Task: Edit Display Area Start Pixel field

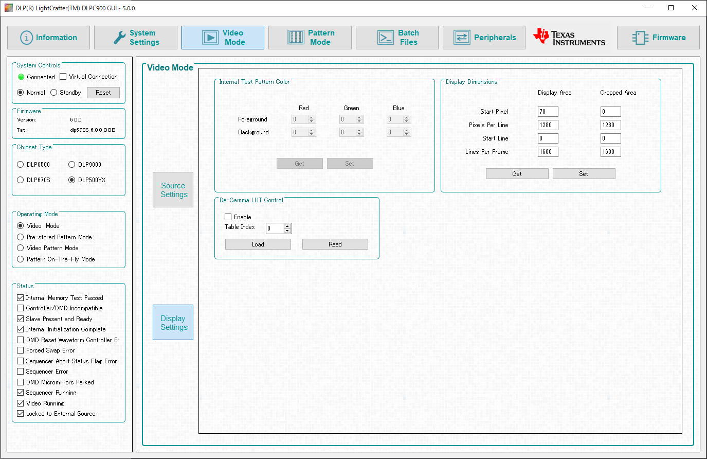Action: (548, 112)
